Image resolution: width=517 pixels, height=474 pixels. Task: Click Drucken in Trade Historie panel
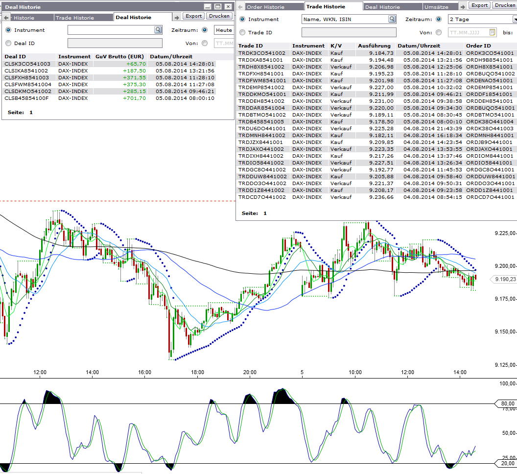point(505,5)
